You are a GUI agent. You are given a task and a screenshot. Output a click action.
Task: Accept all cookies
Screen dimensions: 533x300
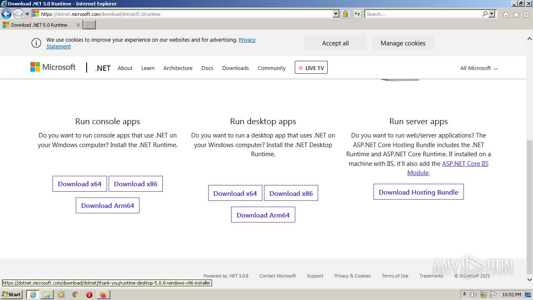click(x=335, y=43)
